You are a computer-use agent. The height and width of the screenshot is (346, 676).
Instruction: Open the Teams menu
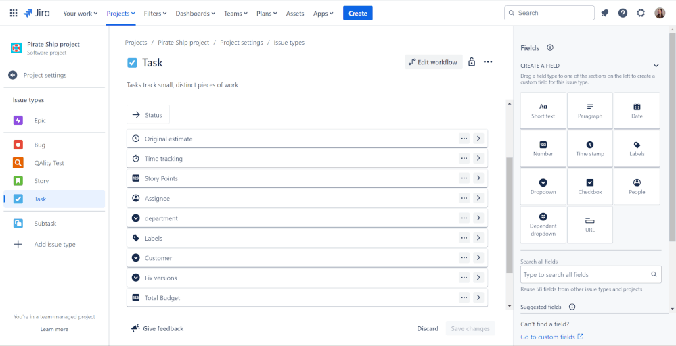[236, 14]
